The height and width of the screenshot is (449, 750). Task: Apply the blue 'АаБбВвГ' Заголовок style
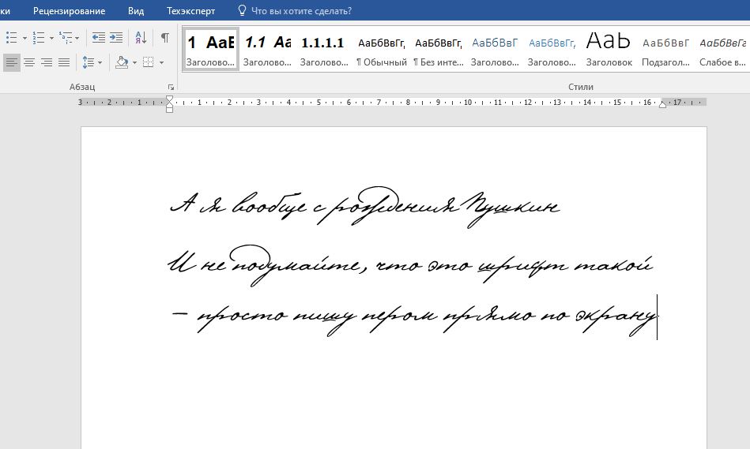[495, 49]
